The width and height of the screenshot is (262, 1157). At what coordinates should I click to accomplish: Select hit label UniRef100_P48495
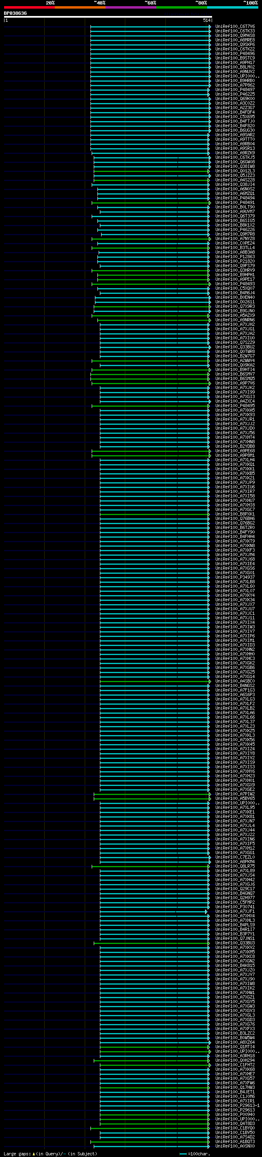tap(235, 406)
